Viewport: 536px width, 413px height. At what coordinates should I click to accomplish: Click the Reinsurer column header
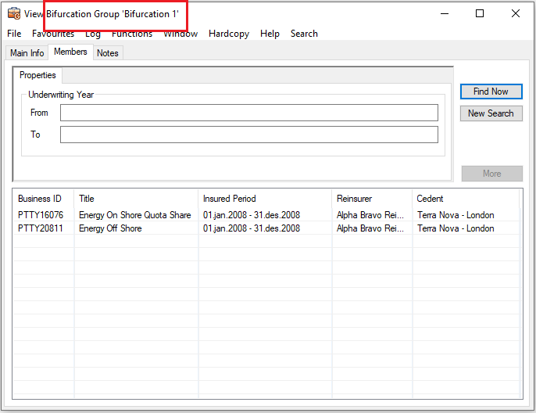(x=354, y=199)
